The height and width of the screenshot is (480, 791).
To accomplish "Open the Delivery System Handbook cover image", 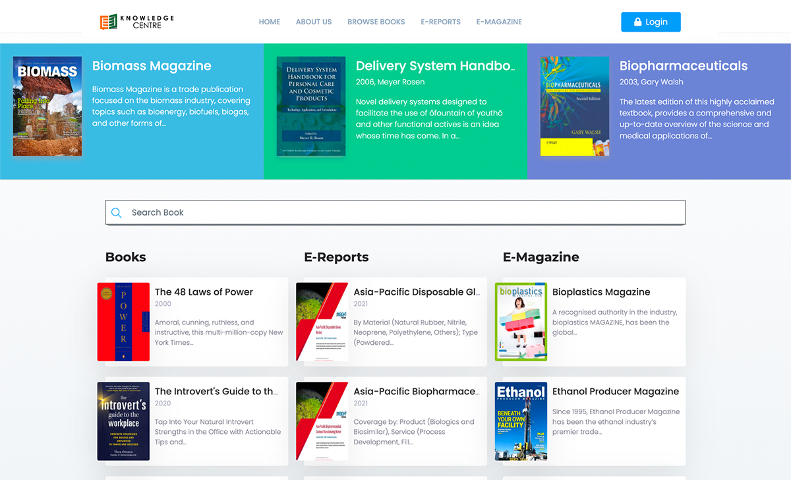I will pos(311,106).
